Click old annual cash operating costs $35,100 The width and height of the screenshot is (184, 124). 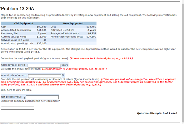pos(42,43)
